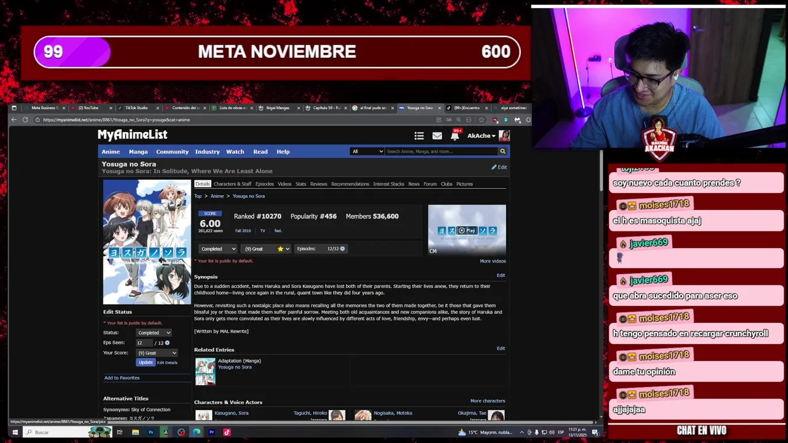Open the Community menu

[172, 151]
